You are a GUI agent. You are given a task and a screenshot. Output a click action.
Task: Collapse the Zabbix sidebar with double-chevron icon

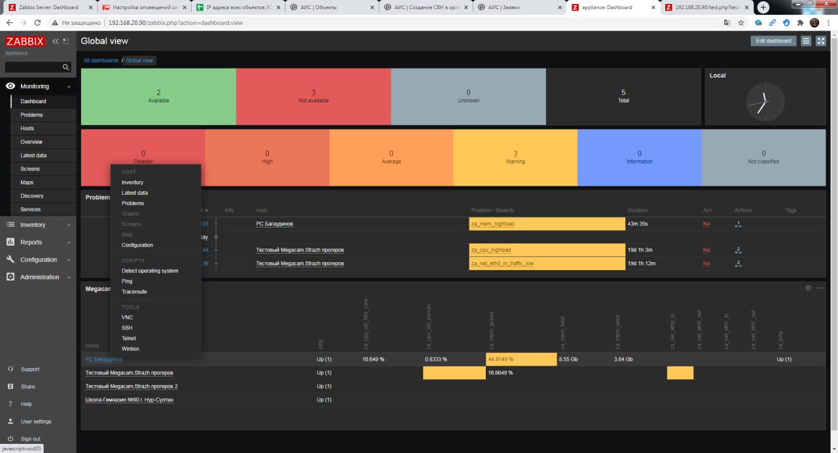click(x=56, y=41)
